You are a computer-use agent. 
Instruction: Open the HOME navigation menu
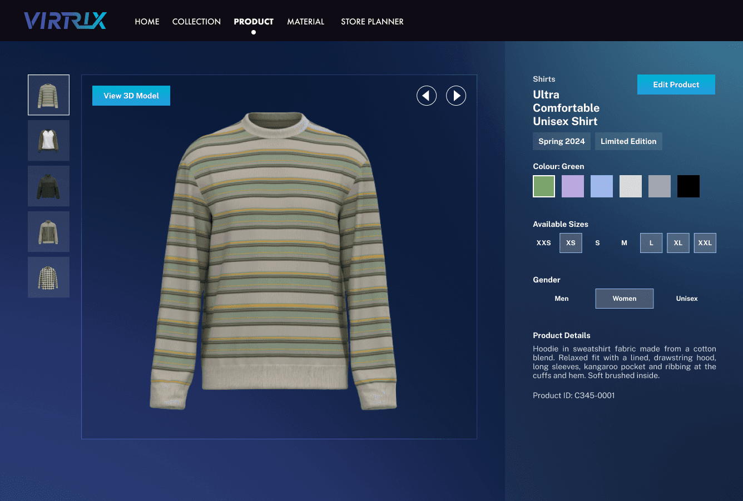(147, 21)
